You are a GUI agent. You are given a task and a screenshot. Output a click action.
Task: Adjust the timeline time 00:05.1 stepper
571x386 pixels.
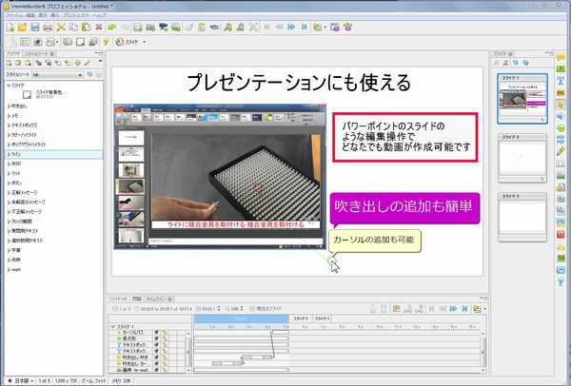click(219, 308)
